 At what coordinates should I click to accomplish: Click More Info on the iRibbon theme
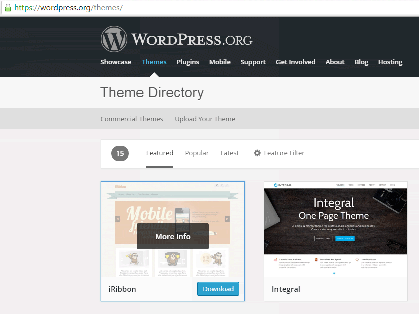tap(173, 236)
